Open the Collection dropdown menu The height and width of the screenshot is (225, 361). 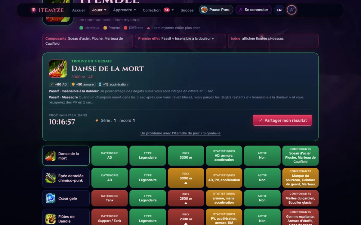158,10
